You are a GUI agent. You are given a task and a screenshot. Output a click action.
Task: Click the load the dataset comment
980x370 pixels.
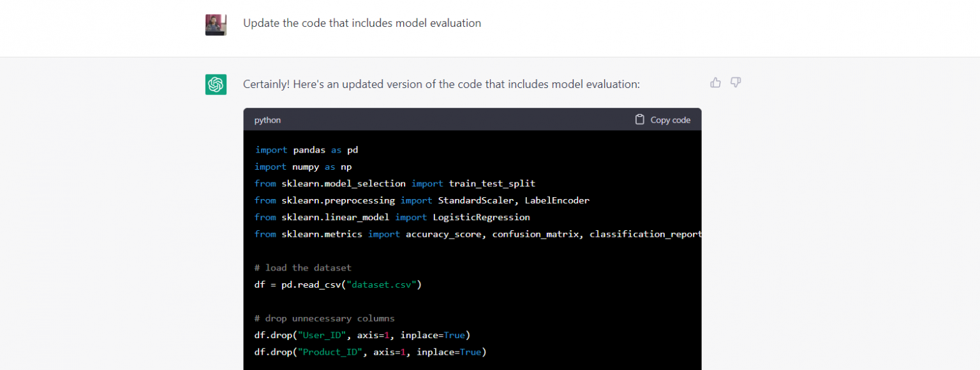[x=302, y=268]
